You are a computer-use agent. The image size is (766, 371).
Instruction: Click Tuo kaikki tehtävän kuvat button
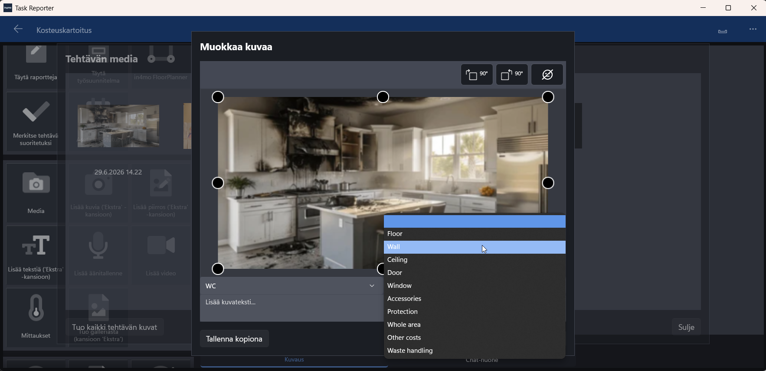pyautogui.click(x=115, y=327)
